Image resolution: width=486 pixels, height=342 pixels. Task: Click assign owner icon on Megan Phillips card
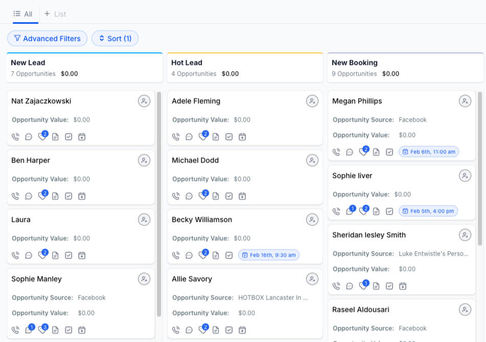coord(465,101)
